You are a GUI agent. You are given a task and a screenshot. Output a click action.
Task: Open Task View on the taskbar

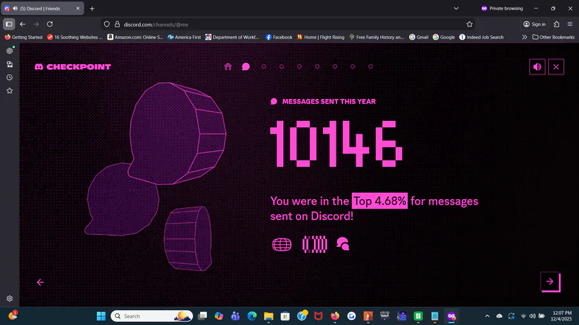click(x=203, y=316)
